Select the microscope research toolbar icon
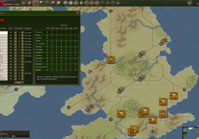The width and height of the screenshot is (199, 139). (36, 3)
